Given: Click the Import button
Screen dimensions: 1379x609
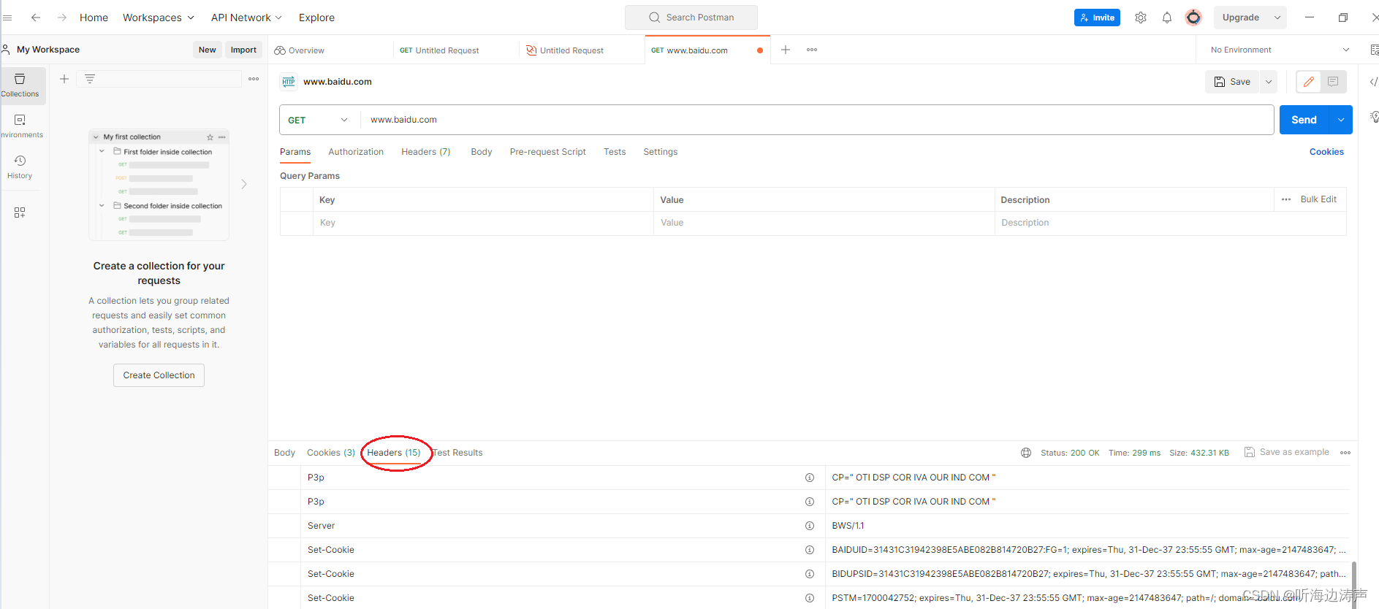Looking at the screenshot, I should [x=243, y=50].
